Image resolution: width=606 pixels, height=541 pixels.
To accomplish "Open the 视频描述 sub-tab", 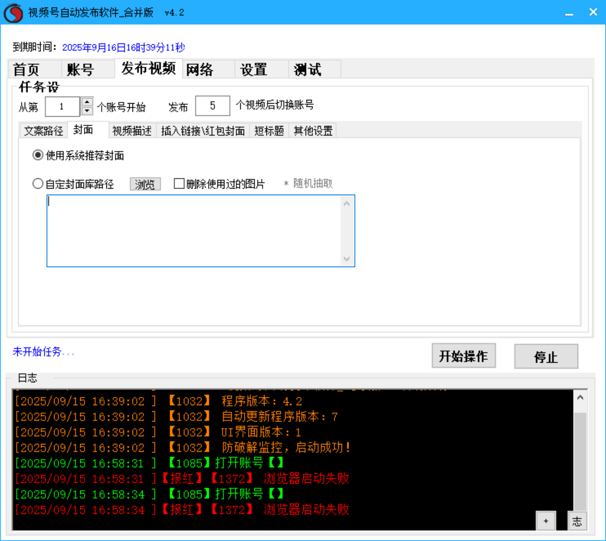I will tap(132, 131).
